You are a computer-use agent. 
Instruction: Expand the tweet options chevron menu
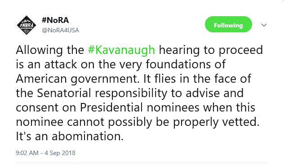click(x=264, y=25)
